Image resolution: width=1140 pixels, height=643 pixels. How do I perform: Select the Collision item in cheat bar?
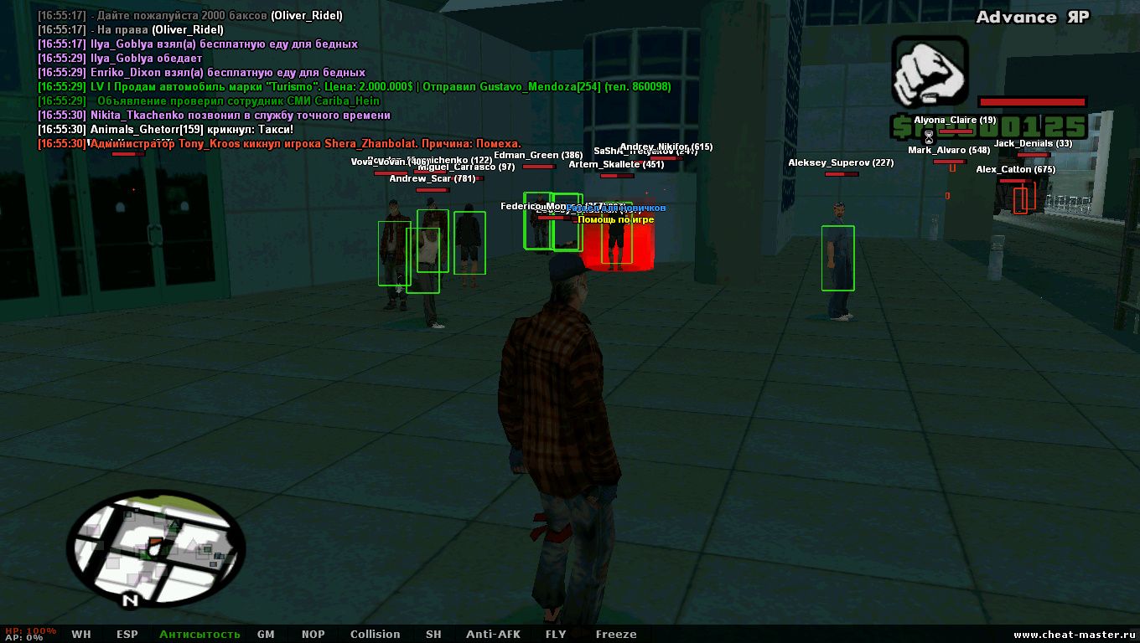tap(375, 635)
